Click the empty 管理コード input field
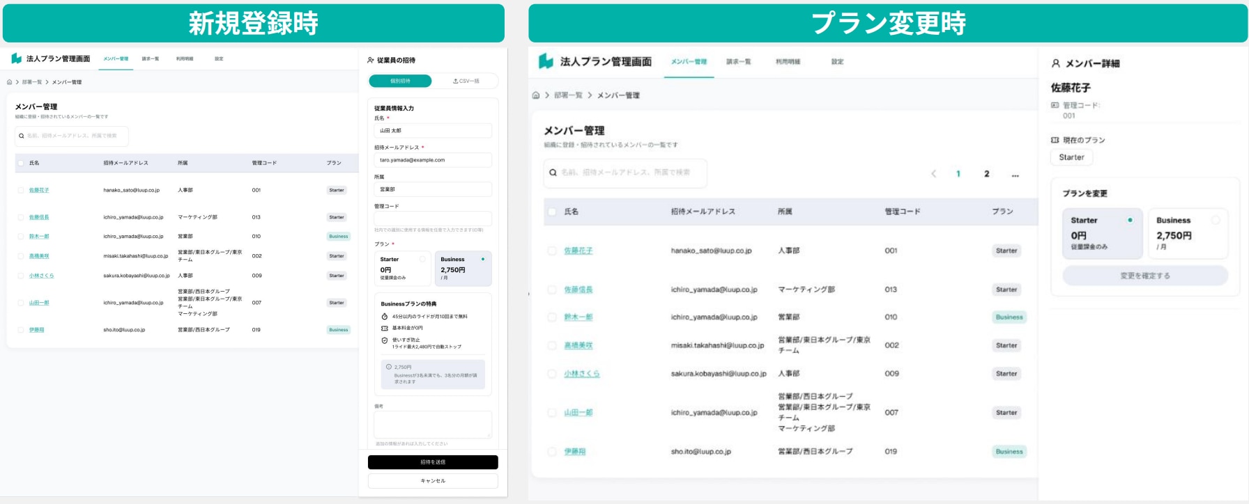1249x504 pixels. coord(433,219)
